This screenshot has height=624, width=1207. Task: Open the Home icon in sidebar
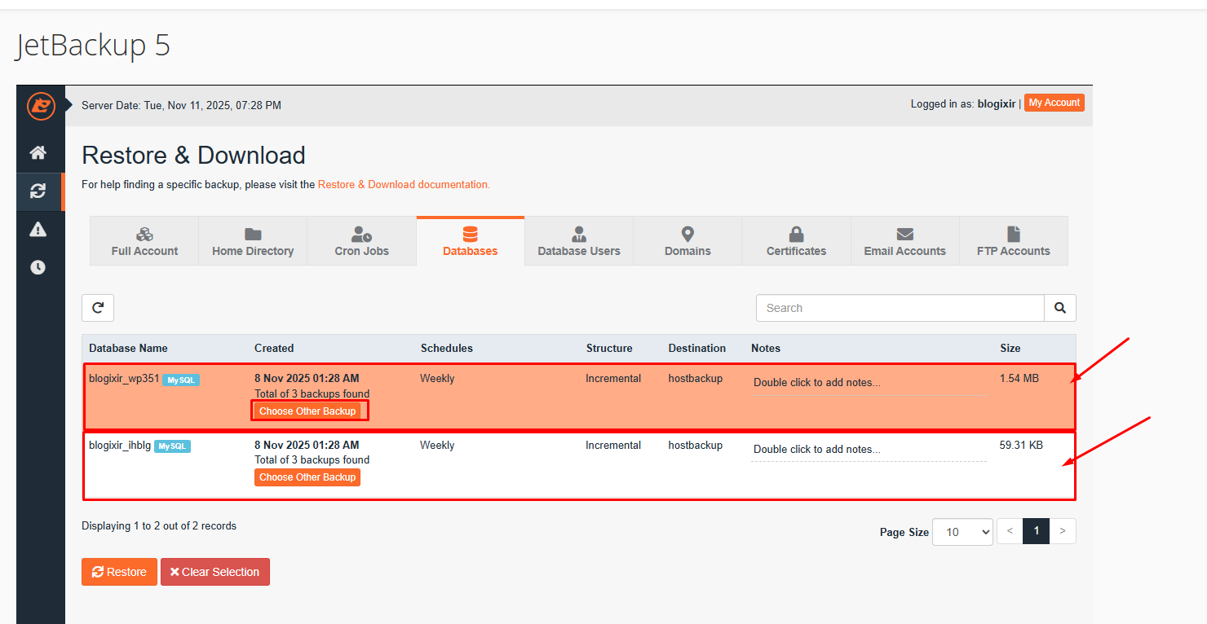pos(38,152)
